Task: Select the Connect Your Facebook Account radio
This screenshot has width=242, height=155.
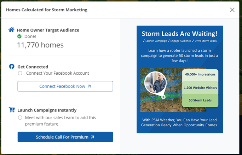Action: click(x=20, y=73)
